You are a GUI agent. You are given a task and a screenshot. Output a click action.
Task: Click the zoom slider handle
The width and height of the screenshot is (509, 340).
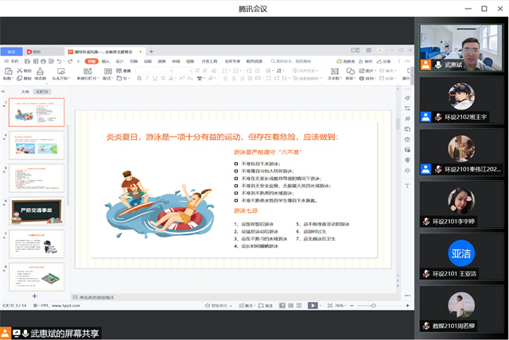point(373,305)
